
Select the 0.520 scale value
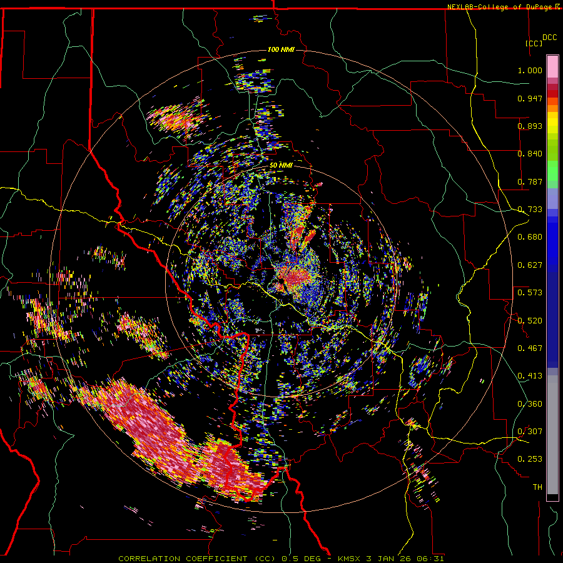click(x=530, y=320)
